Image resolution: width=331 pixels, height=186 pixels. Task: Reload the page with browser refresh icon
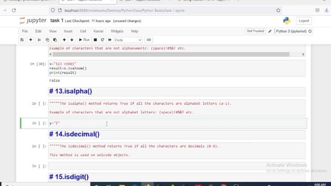[14, 10]
